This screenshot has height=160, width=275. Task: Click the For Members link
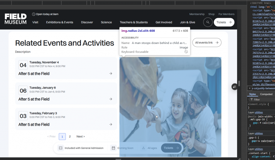pos(226,14)
